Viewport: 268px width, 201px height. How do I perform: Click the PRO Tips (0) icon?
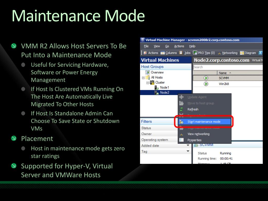[x=195, y=53]
